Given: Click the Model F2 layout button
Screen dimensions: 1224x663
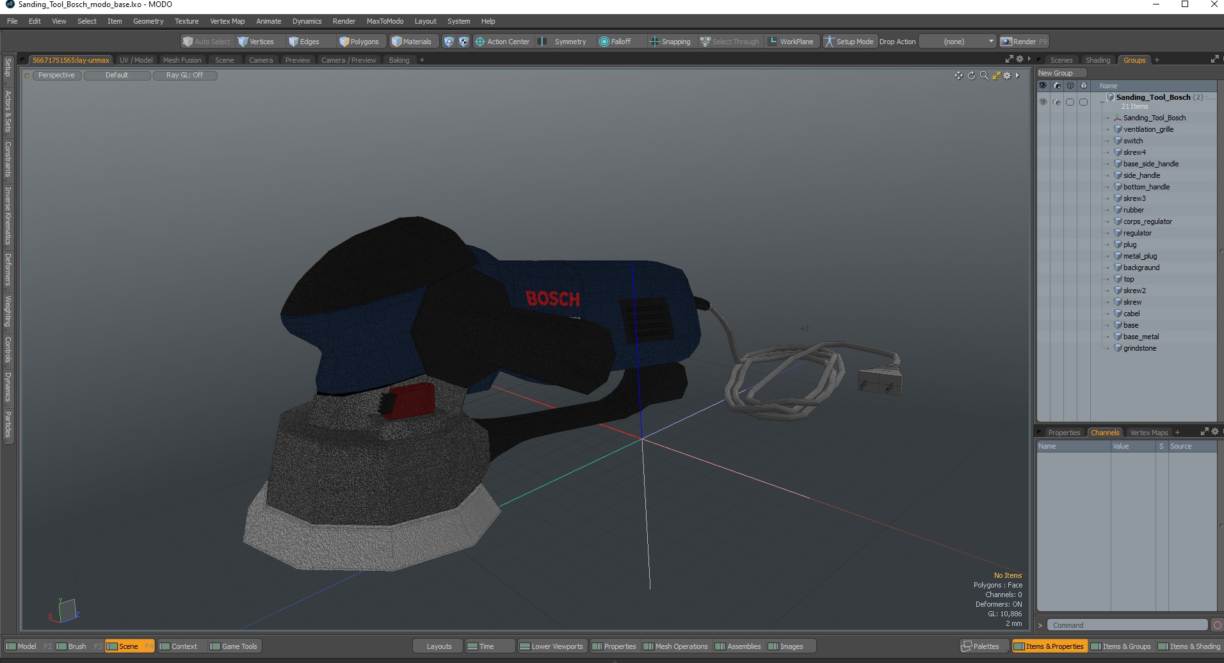Looking at the screenshot, I should (28, 646).
